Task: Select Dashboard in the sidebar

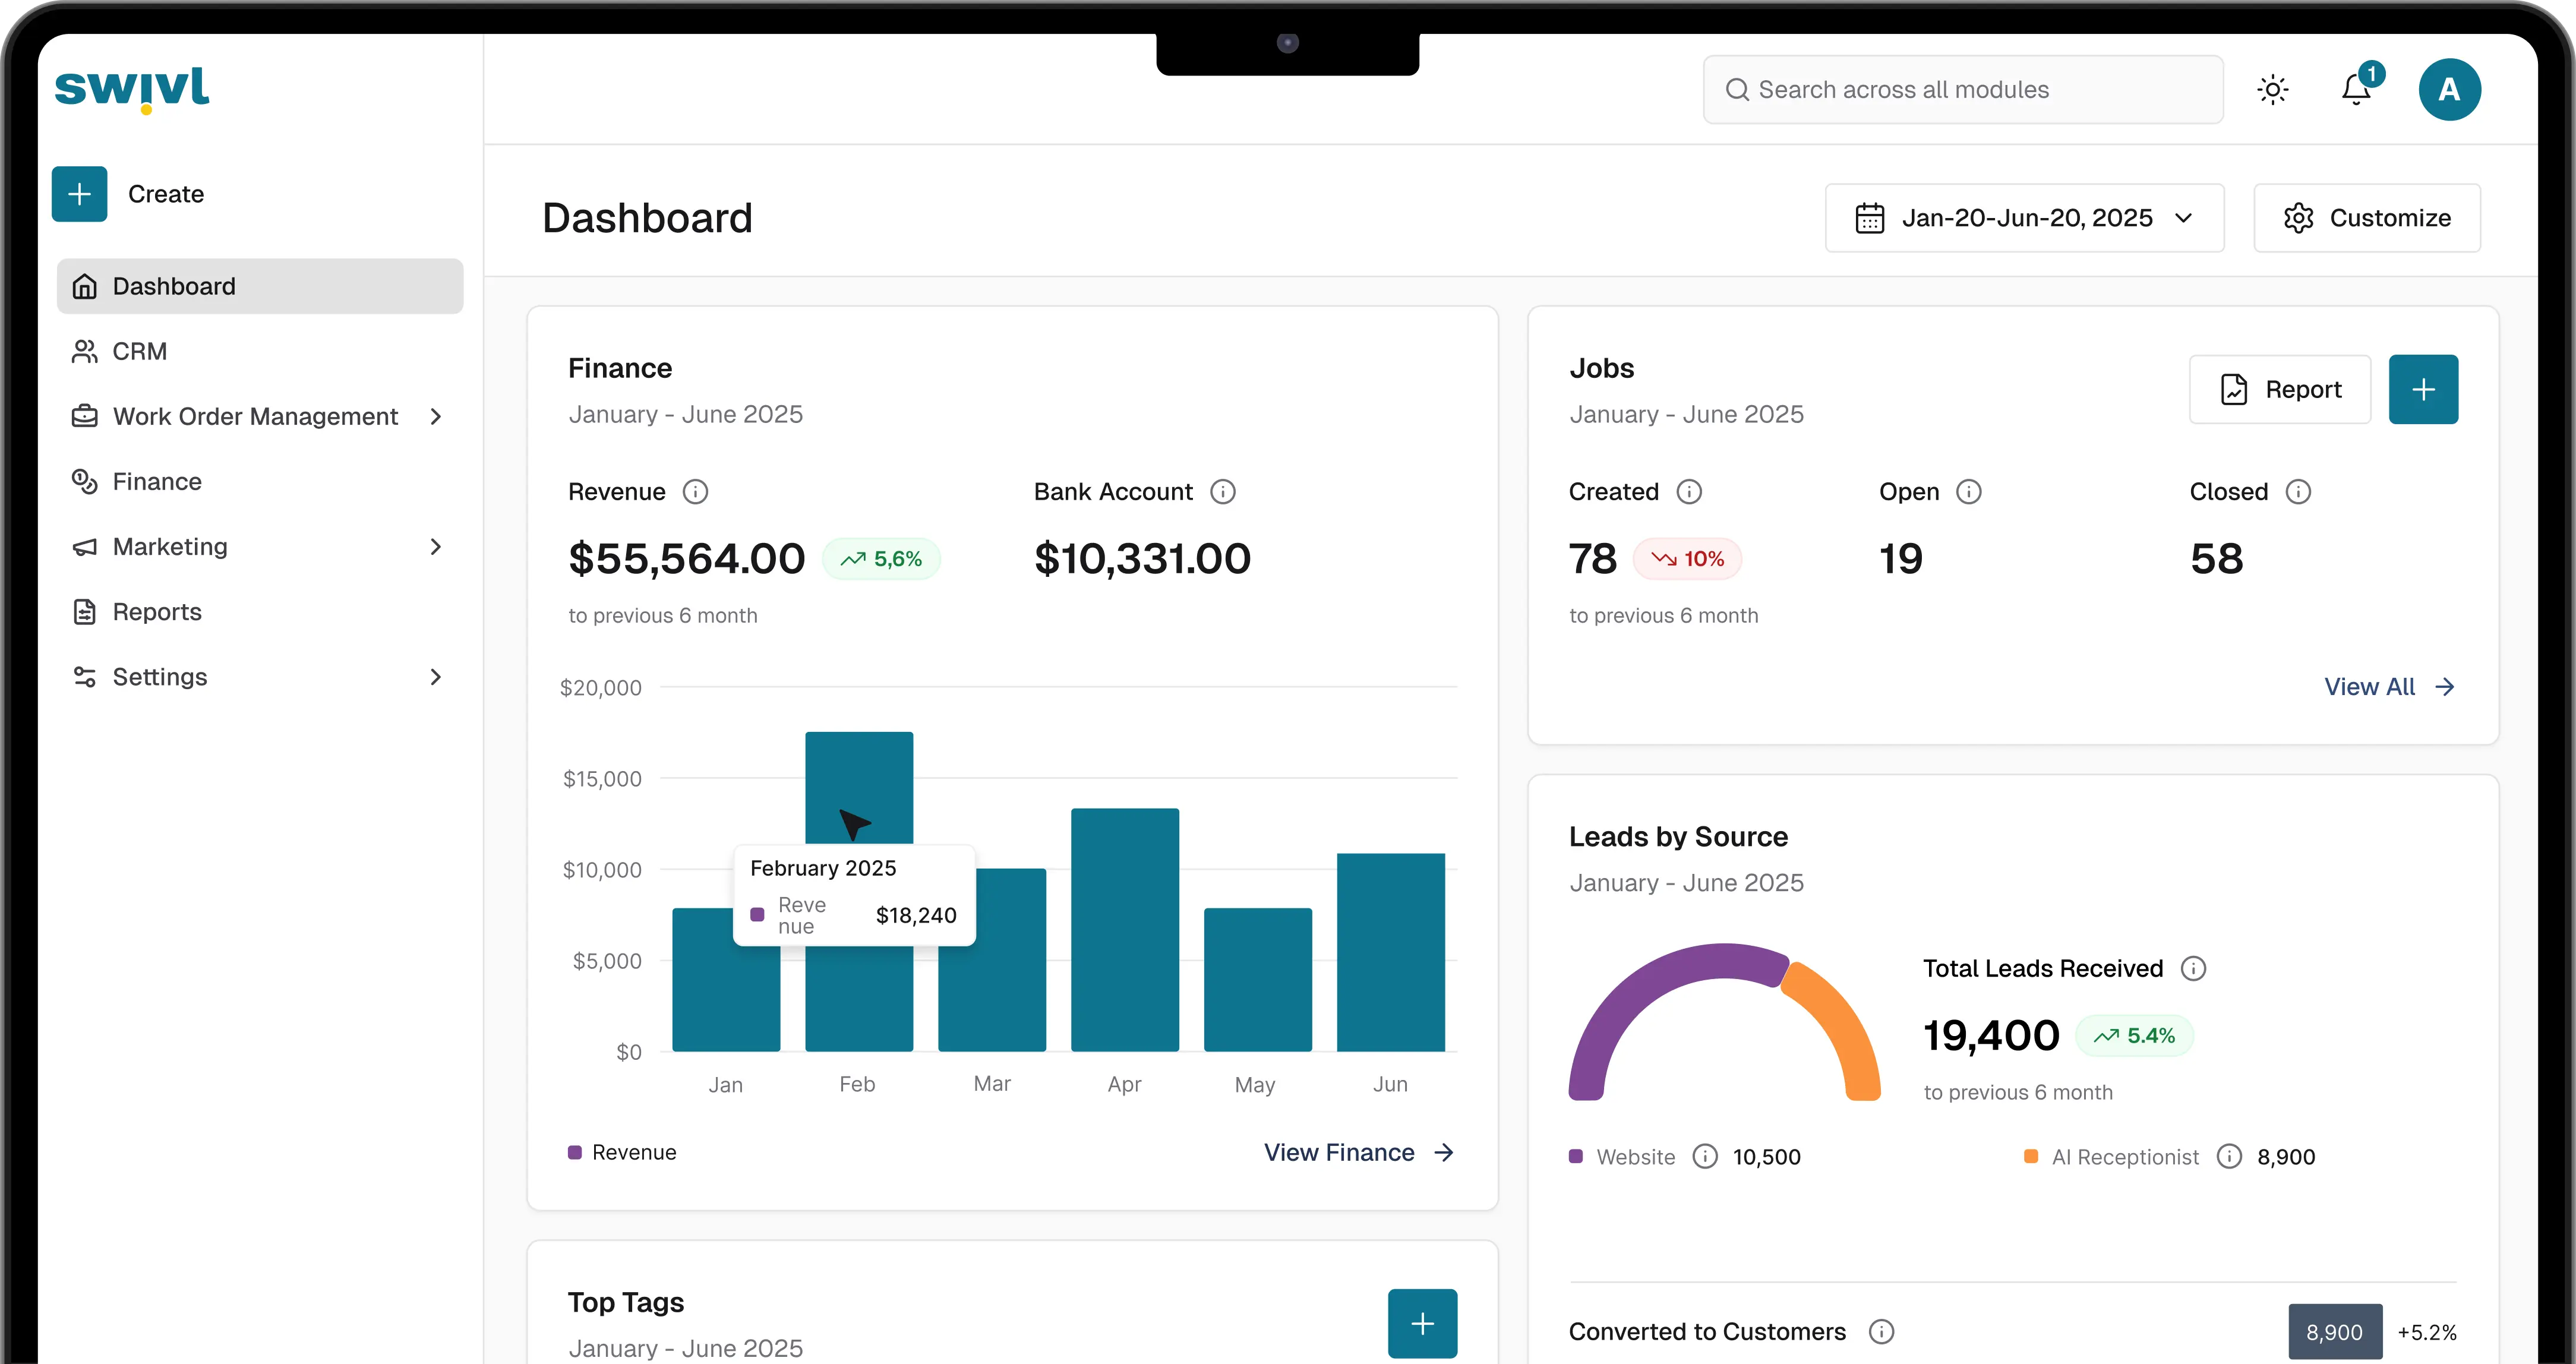Action: click(175, 286)
